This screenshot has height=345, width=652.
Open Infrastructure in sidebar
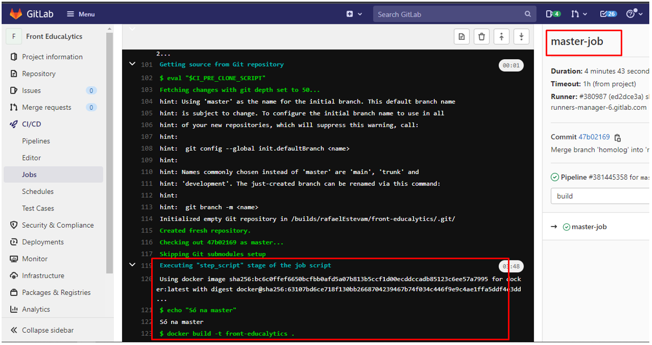[43, 276]
